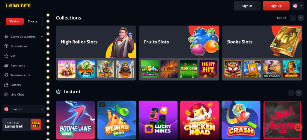Open the Lottery icon in sidebar
This screenshot has width=307, height=140.
point(7,85)
